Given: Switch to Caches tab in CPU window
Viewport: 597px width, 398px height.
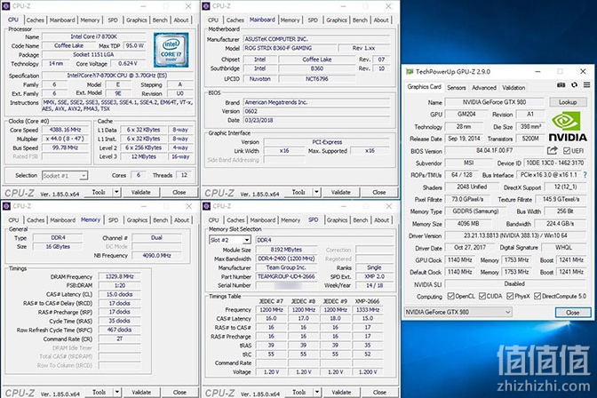Looking at the screenshot, I should pyautogui.click(x=35, y=20).
